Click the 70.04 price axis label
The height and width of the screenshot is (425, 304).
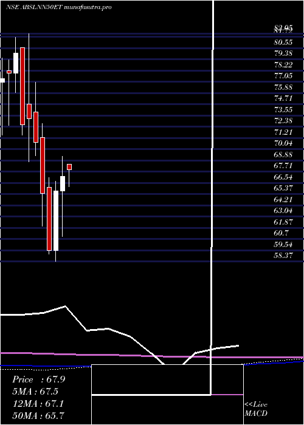pos(283,143)
